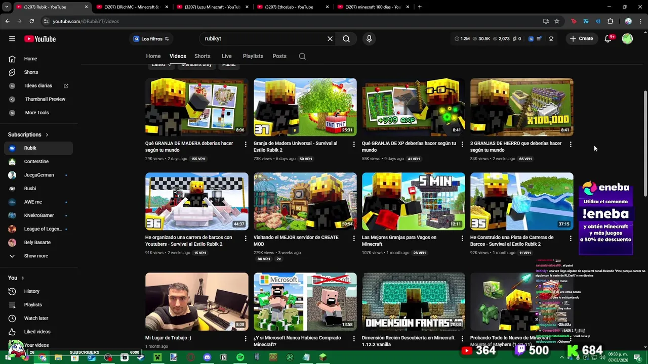Toggle the Members only filter chip
648x364 pixels.
(196, 65)
